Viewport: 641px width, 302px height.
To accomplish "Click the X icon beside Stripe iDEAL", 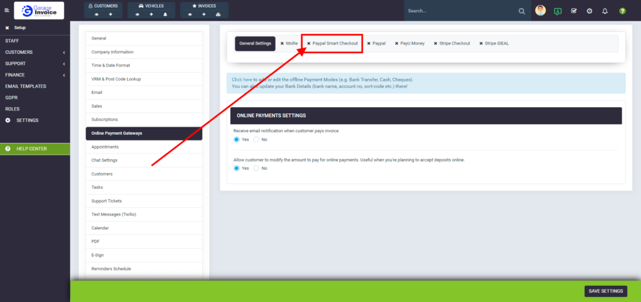I will point(481,43).
